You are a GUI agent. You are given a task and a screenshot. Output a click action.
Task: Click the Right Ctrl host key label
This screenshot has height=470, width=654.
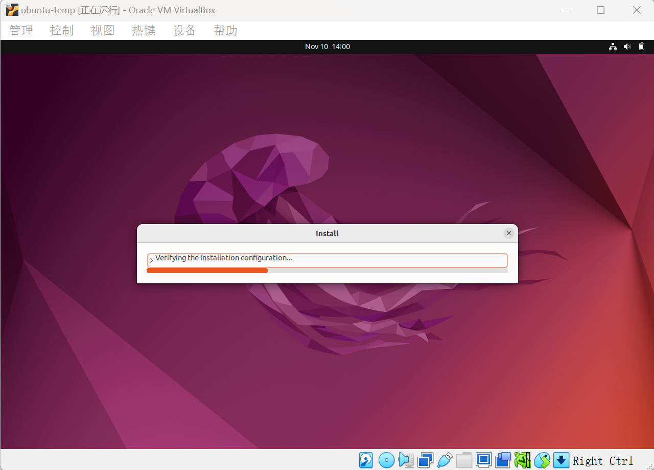(x=603, y=461)
